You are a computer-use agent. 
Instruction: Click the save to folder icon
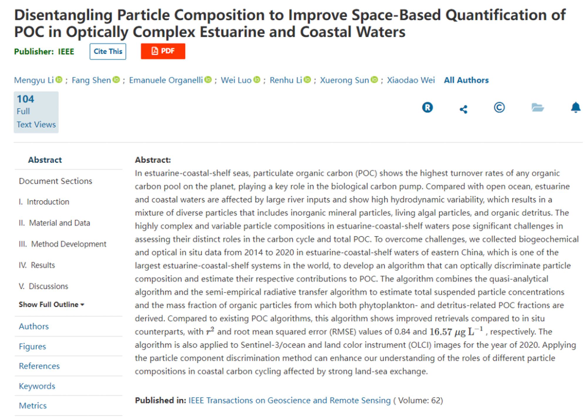click(537, 108)
